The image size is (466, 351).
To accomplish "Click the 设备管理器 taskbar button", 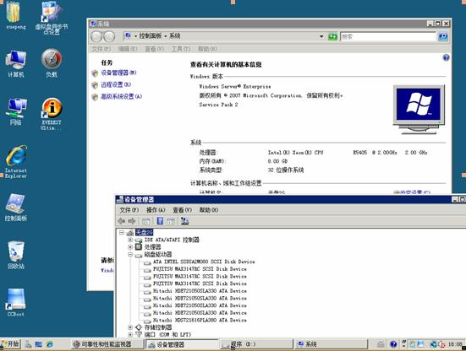I will [x=182, y=344].
